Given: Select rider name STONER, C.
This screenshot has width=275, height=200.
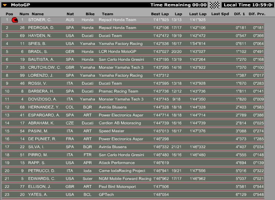Looking at the screenshot, I should 40,20.
